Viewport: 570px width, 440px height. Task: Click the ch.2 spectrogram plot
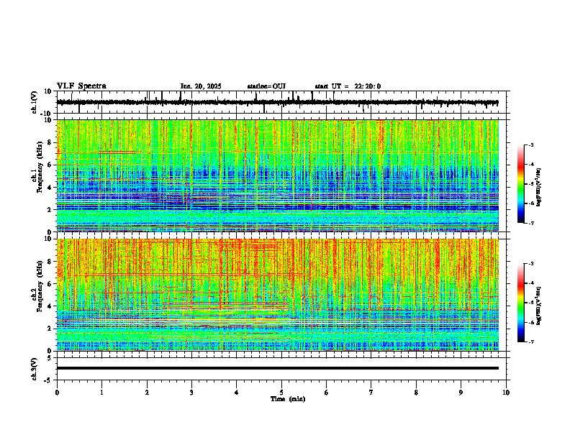click(278, 295)
